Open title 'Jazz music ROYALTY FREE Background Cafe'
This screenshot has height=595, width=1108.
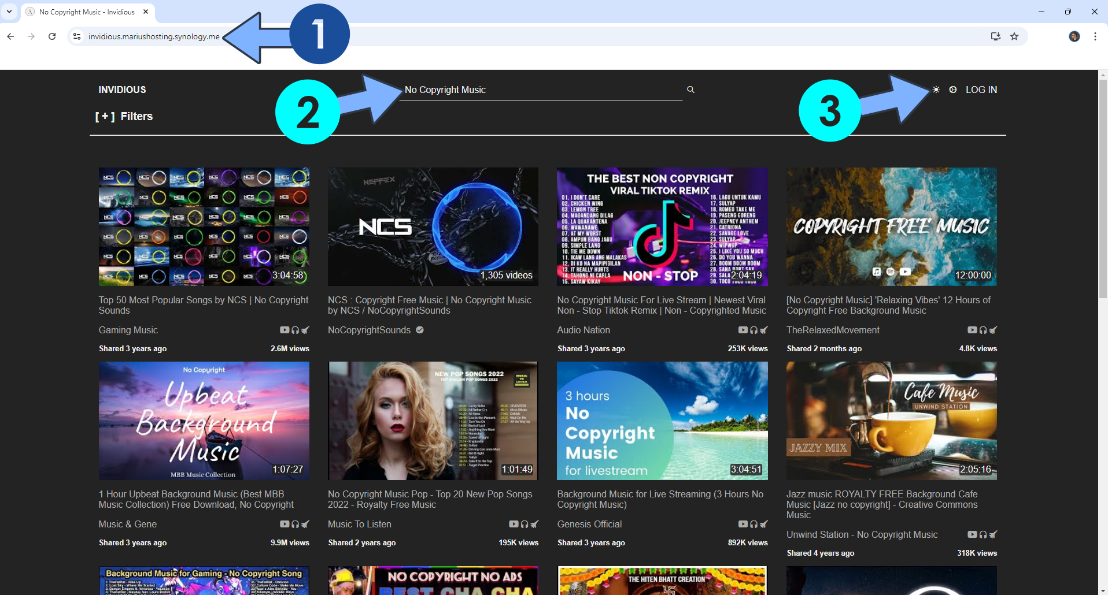pyautogui.click(x=882, y=504)
